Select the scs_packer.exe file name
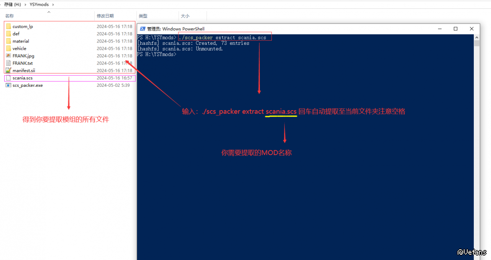Image resolution: width=491 pixels, height=260 pixels. (x=28, y=85)
